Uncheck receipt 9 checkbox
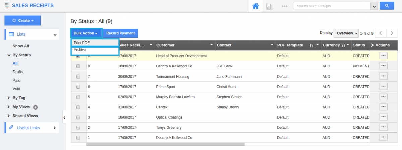The width and height of the screenshot is (402, 150). point(78,56)
